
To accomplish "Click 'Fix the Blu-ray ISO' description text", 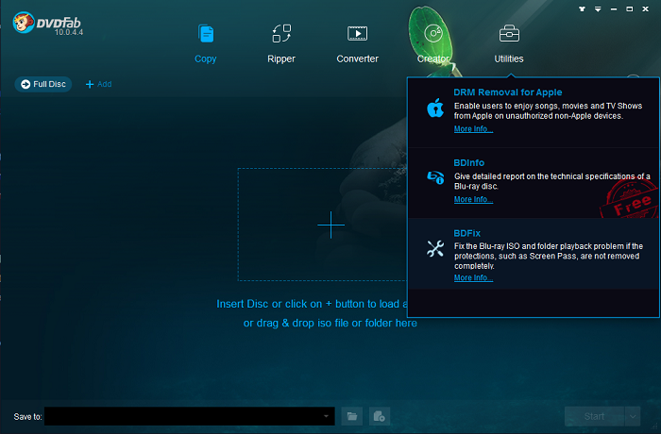I will pos(549,256).
